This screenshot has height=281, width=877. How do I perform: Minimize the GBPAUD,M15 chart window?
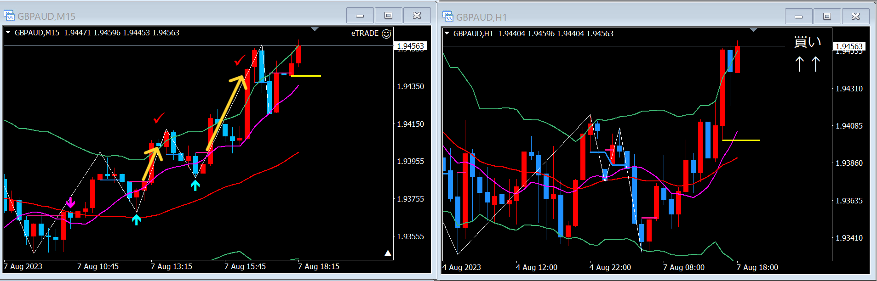pyautogui.click(x=360, y=16)
